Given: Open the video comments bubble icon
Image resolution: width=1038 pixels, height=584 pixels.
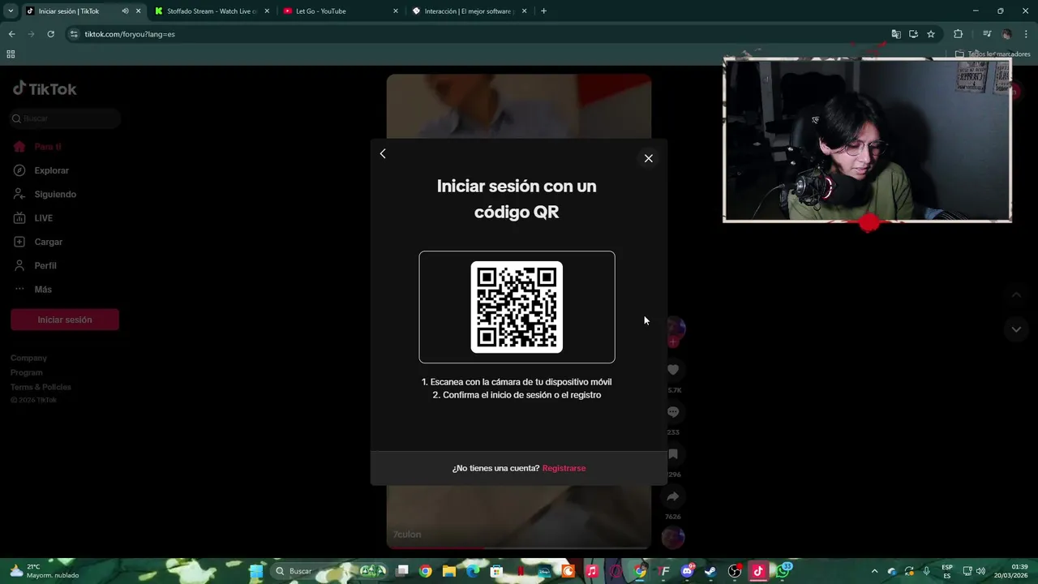Looking at the screenshot, I should click(x=673, y=412).
